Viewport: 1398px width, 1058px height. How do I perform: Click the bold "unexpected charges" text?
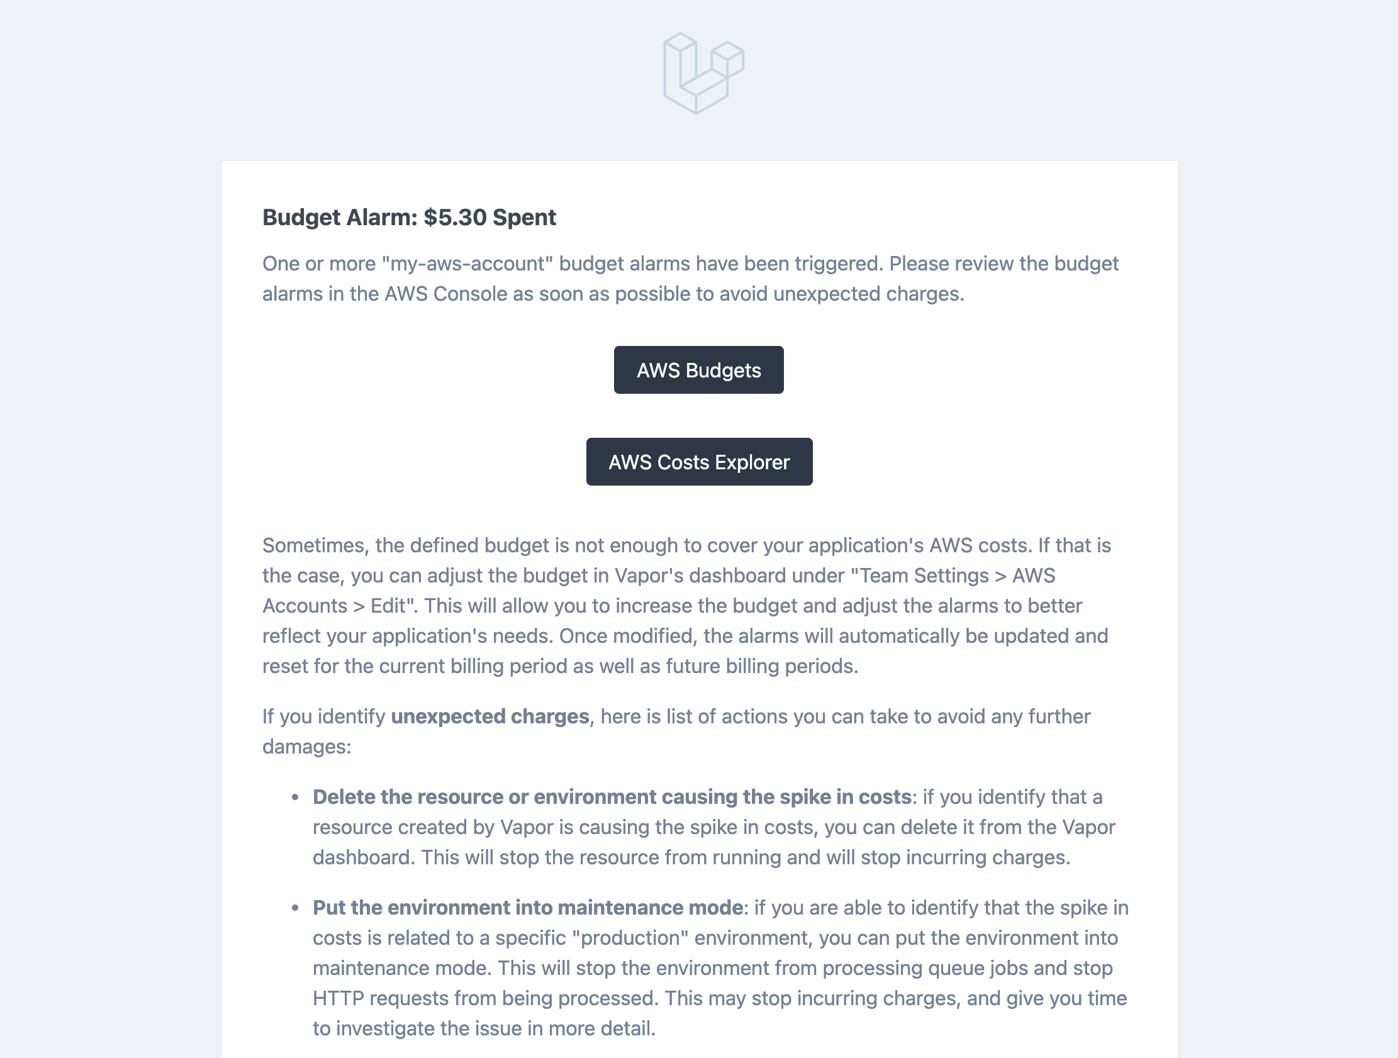pyautogui.click(x=490, y=716)
